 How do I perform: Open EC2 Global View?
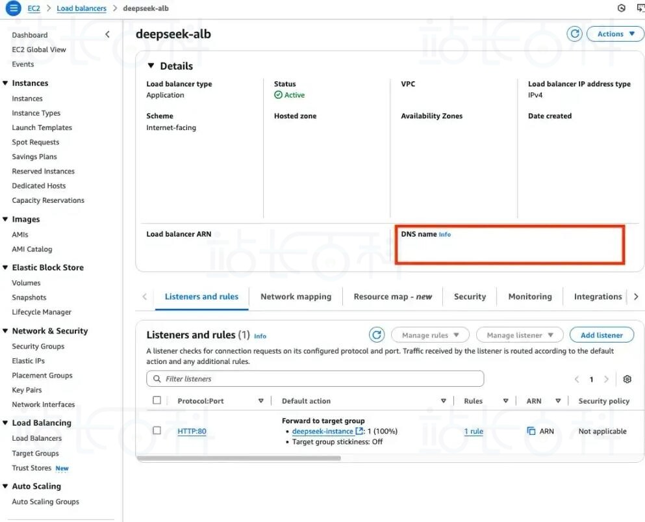(39, 49)
